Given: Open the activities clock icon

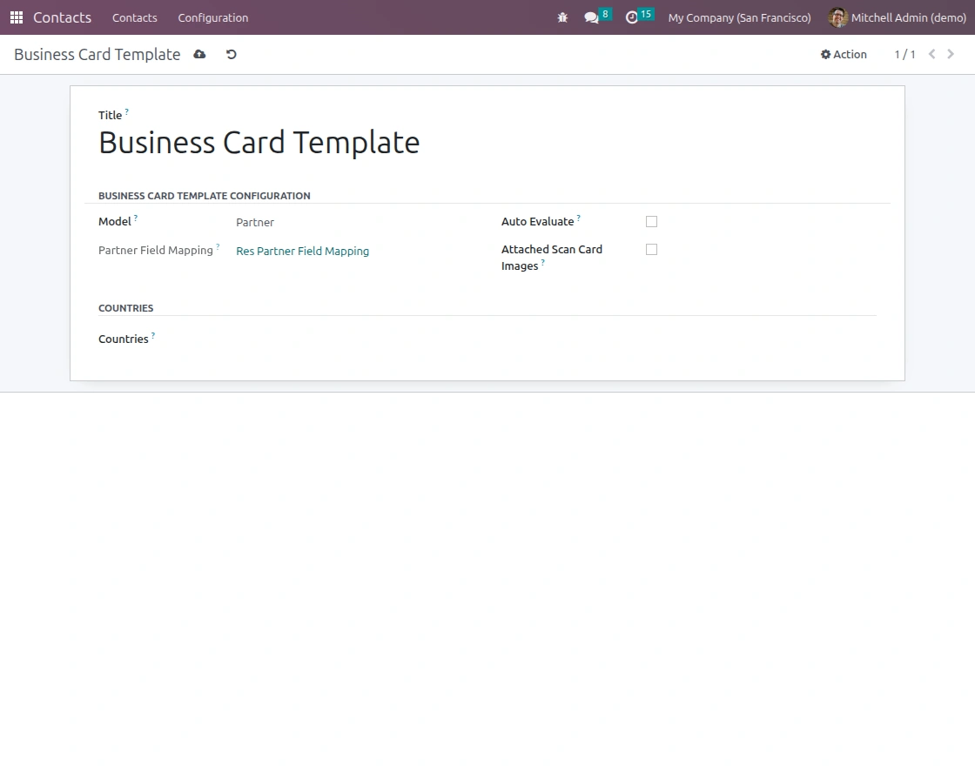Looking at the screenshot, I should 632,17.
